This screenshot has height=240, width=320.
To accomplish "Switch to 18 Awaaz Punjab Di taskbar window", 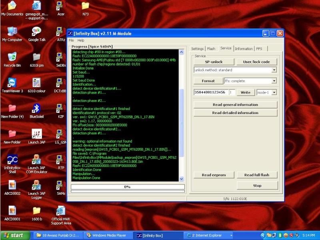I will tap(58, 236).
